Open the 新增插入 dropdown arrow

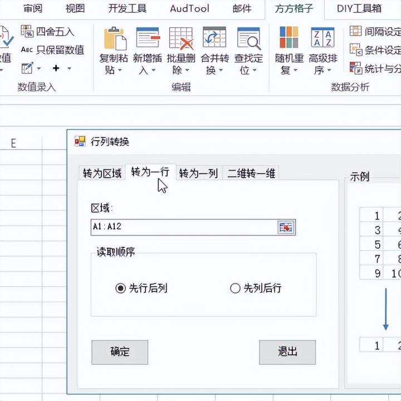(154, 70)
